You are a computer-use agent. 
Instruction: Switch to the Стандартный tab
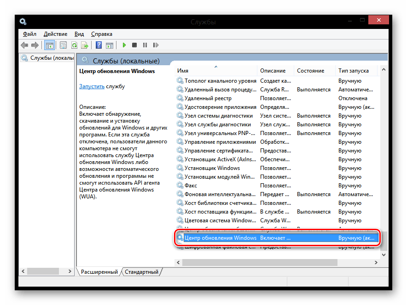tap(141, 272)
